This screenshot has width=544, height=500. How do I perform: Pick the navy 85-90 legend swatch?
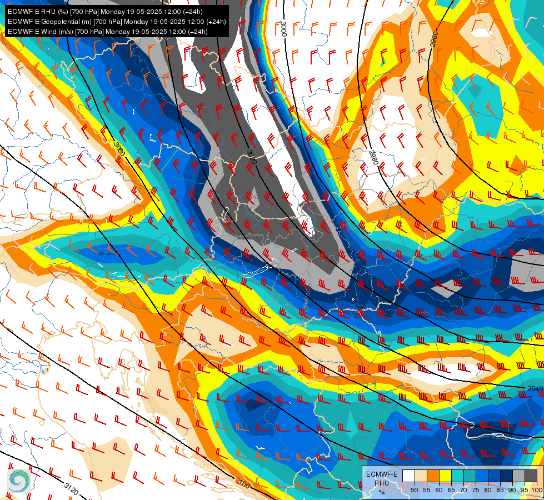pyautogui.click(x=507, y=476)
